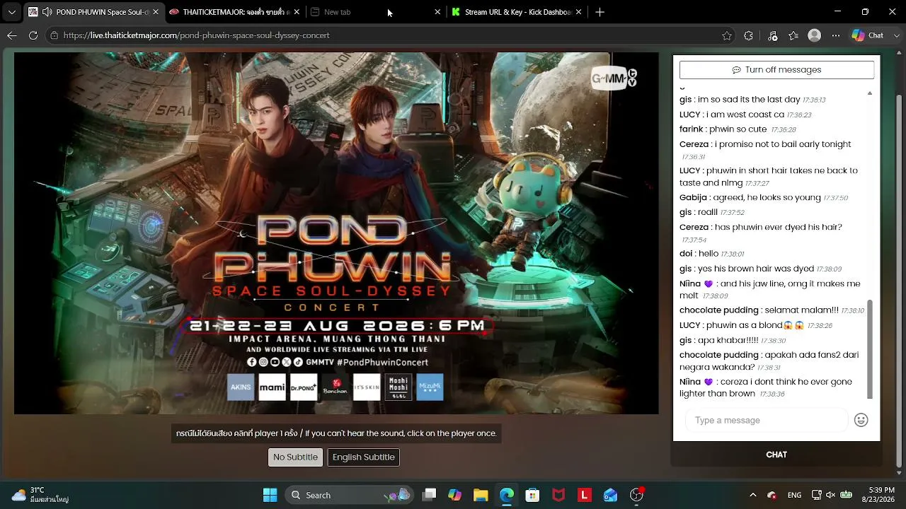Open a new browser tab
This screenshot has width=906, height=509.
(x=600, y=12)
